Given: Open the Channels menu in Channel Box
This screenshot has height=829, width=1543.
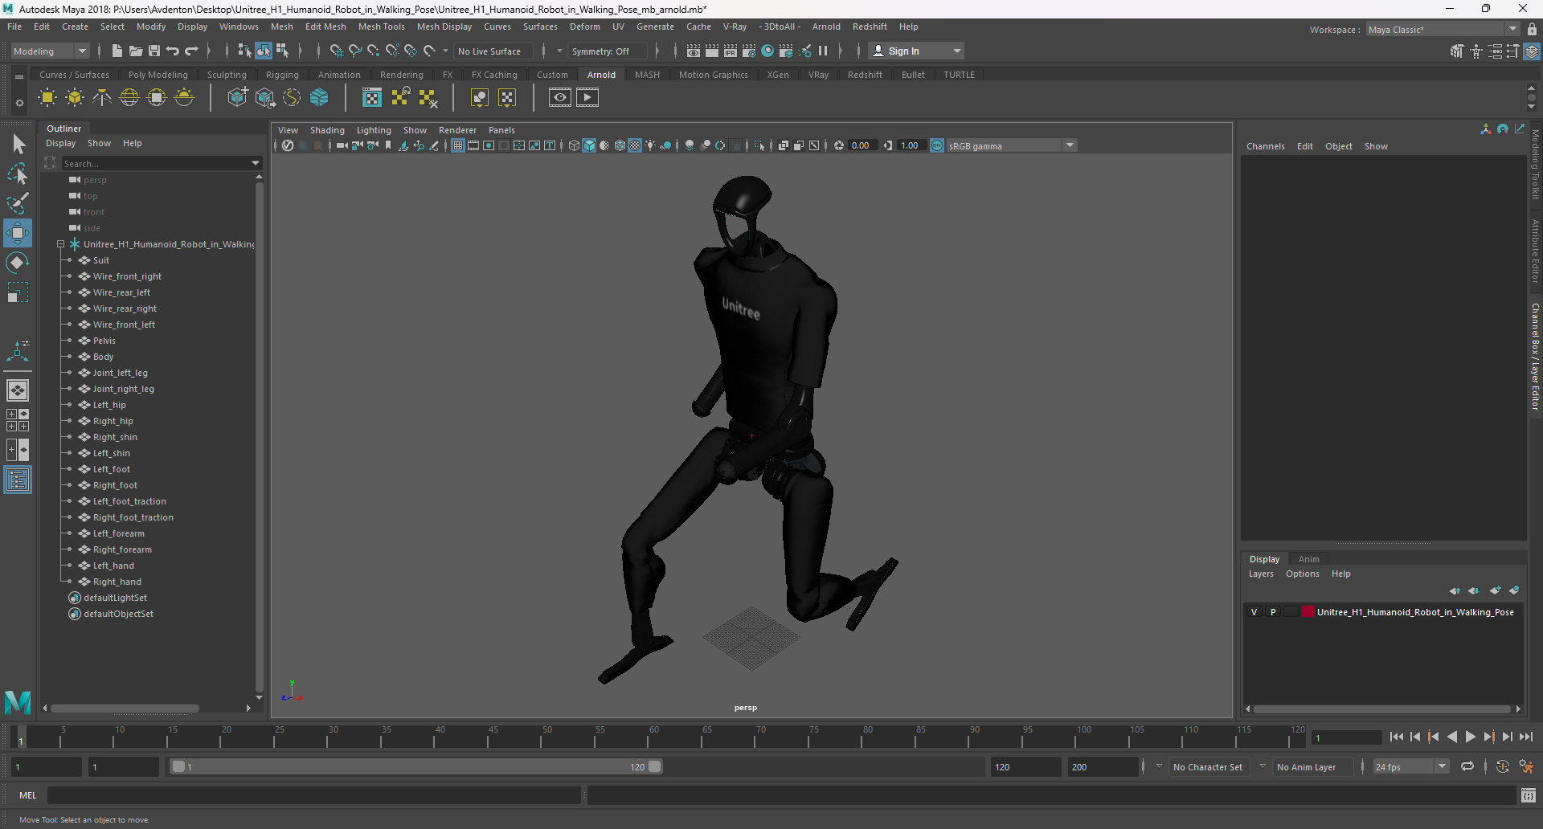Looking at the screenshot, I should coord(1265,146).
